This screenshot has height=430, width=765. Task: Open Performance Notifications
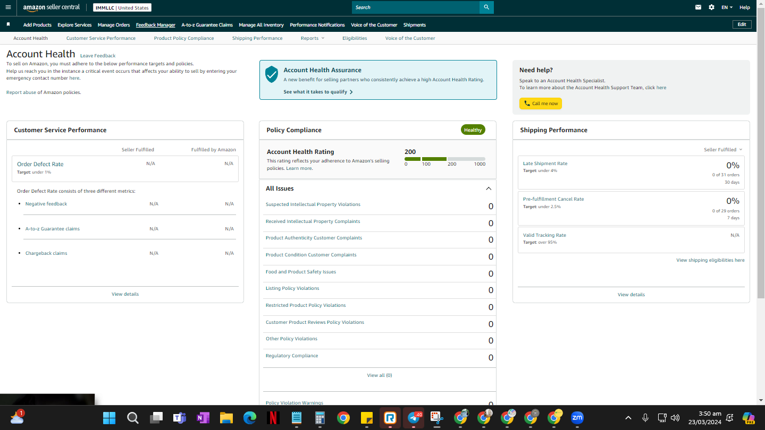click(317, 25)
